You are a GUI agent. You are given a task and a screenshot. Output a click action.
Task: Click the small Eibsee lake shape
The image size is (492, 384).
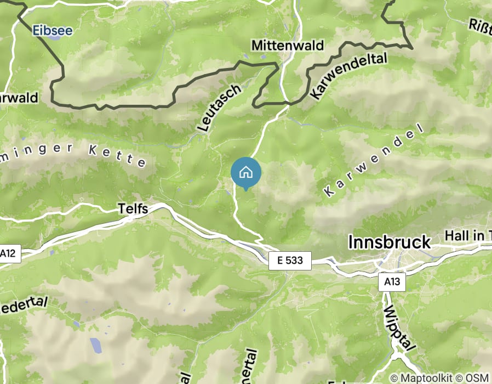tap(56, 38)
